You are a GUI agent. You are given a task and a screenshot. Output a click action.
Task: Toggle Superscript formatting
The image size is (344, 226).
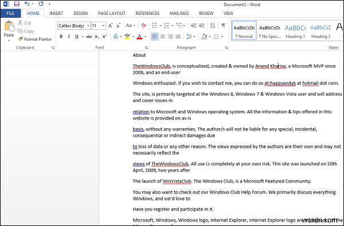coord(105,37)
